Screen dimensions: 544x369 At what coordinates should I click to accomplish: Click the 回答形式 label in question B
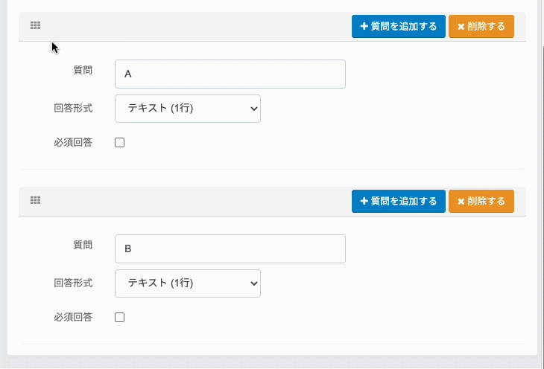(x=73, y=283)
